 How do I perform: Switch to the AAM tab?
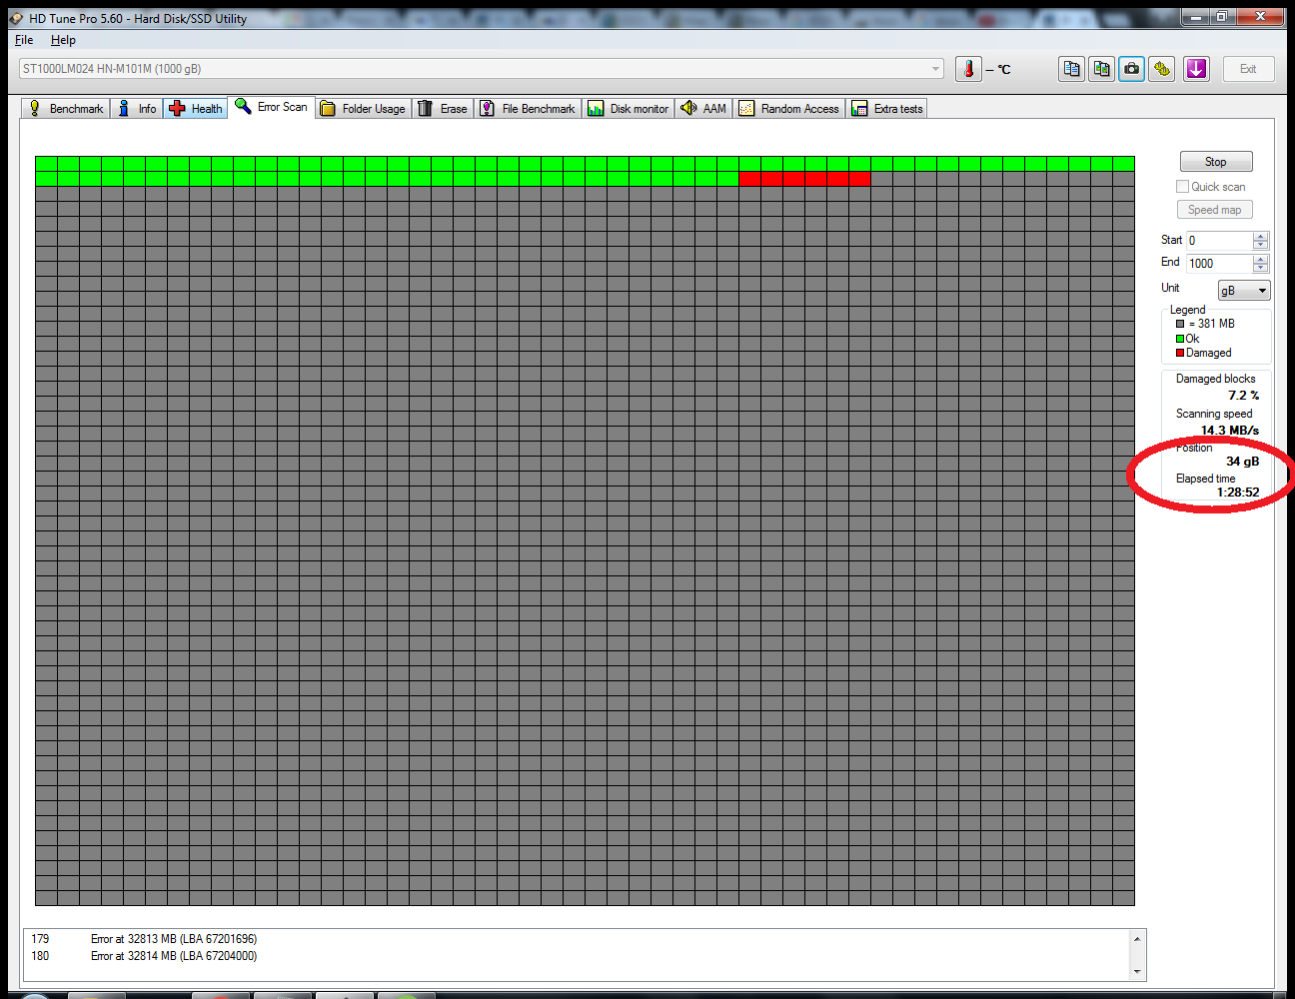[703, 109]
